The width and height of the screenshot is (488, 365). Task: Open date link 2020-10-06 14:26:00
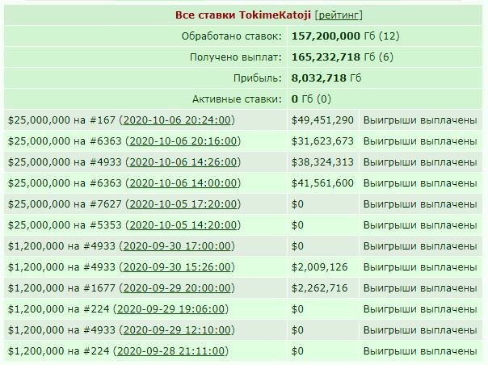tap(183, 162)
